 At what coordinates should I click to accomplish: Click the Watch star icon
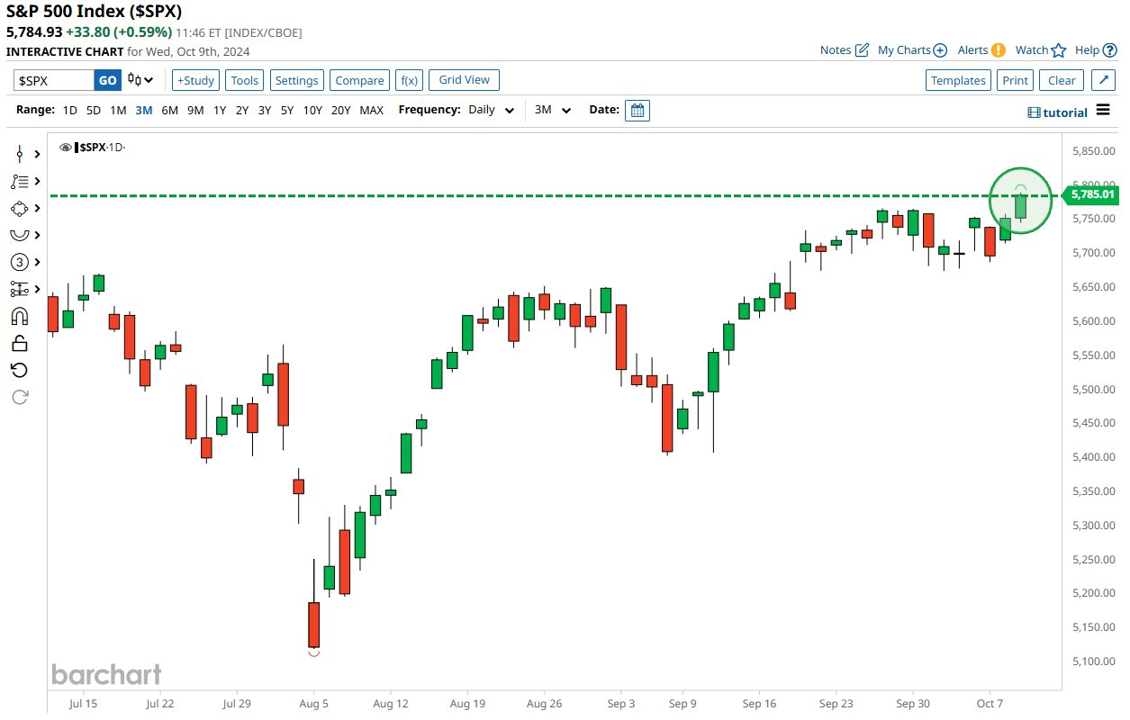(x=1059, y=50)
